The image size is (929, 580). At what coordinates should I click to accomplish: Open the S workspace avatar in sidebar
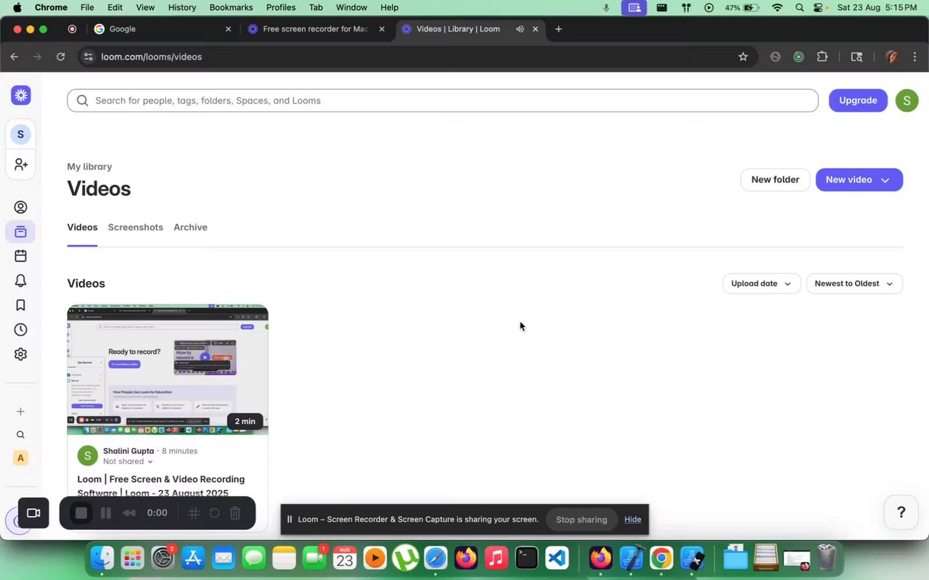(20, 134)
